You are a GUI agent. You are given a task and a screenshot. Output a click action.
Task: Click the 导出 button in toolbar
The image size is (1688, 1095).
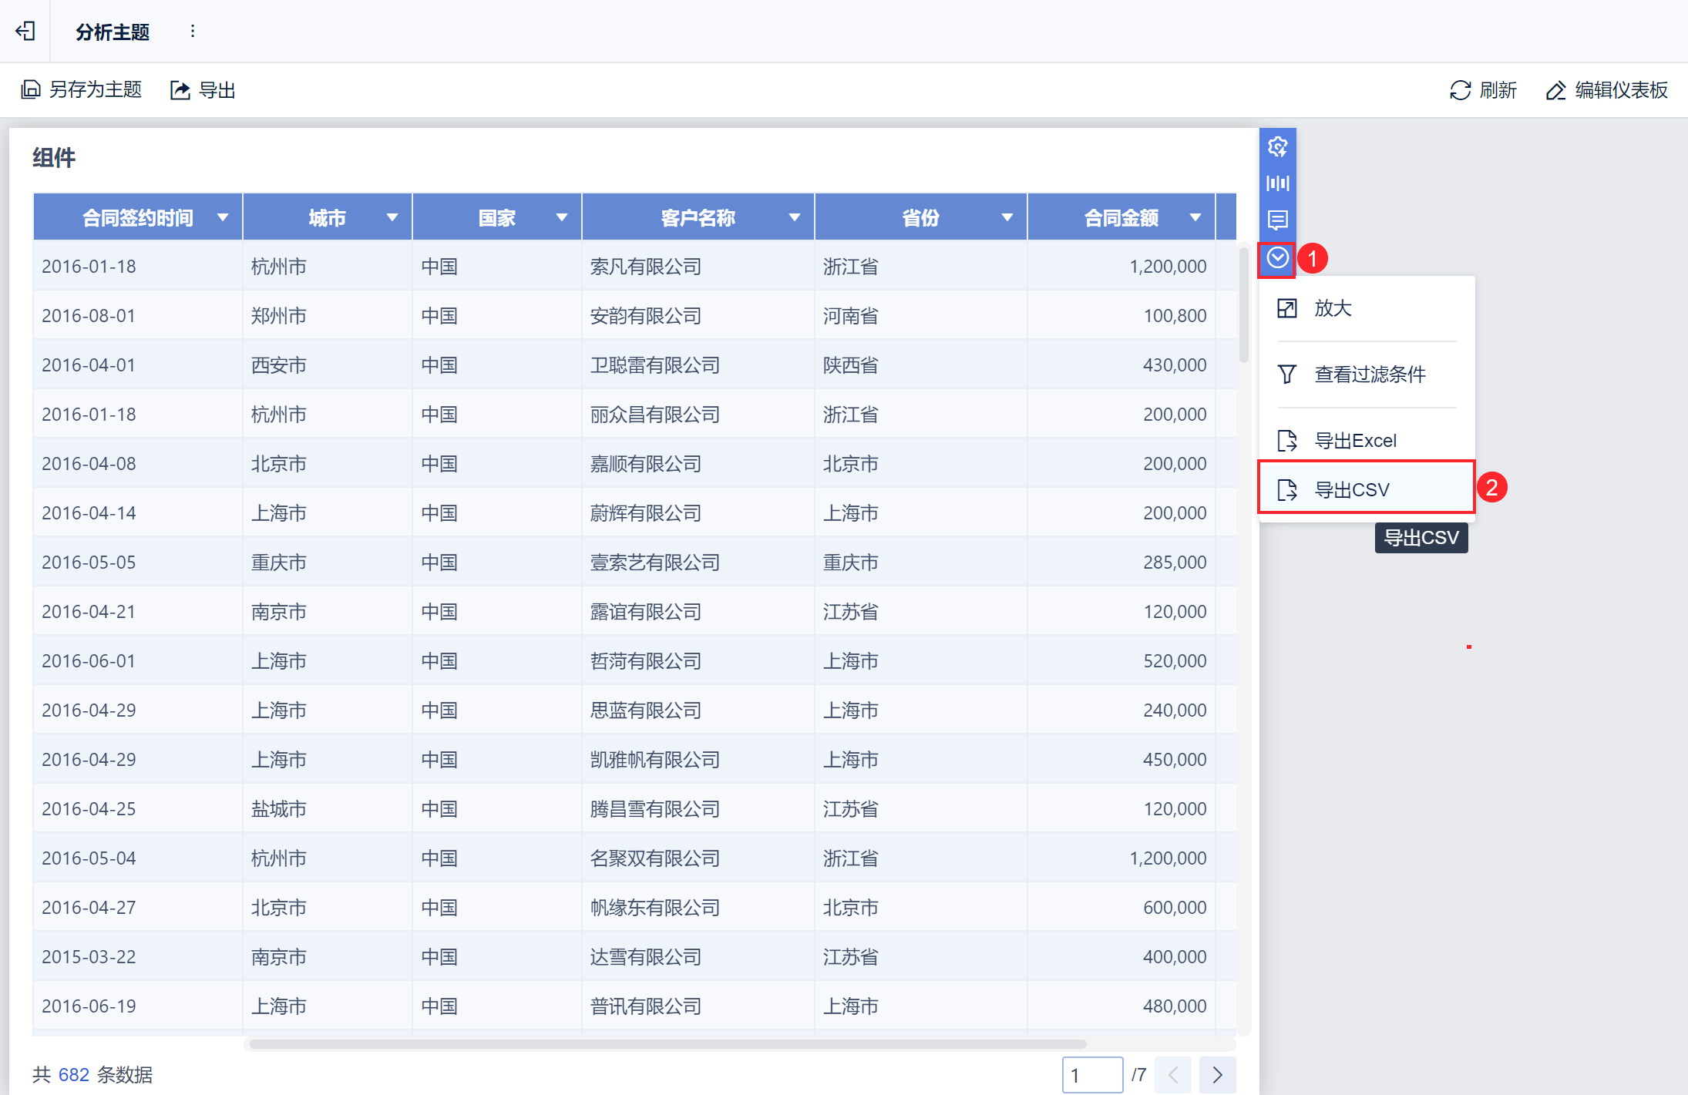(x=203, y=90)
